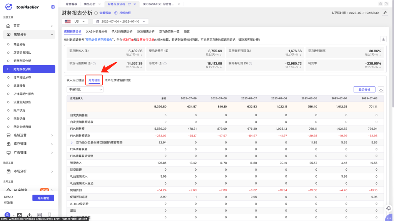Go to 退货报告 in the sidebar
The width and height of the screenshot is (394, 221).
pos(19,86)
